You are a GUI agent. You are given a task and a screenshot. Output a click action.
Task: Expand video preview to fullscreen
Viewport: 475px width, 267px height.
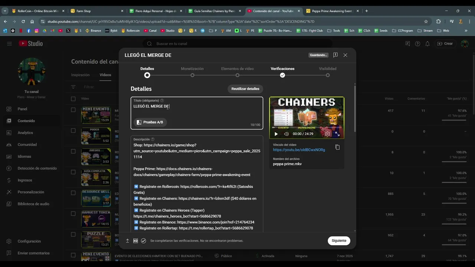(x=337, y=134)
